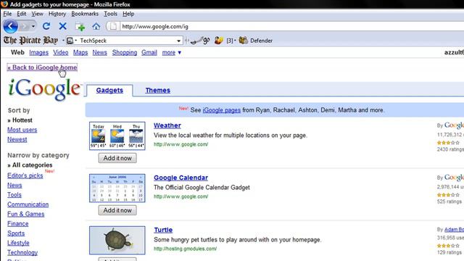464x261 pixels.
Task: Filter by News category in sidebar
Action: pyautogui.click(x=14, y=186)
